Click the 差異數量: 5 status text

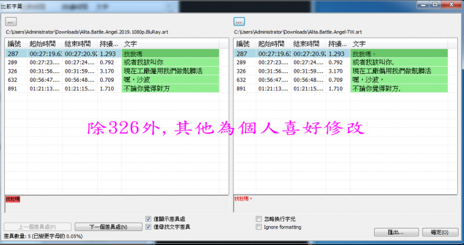click(43, 236)
